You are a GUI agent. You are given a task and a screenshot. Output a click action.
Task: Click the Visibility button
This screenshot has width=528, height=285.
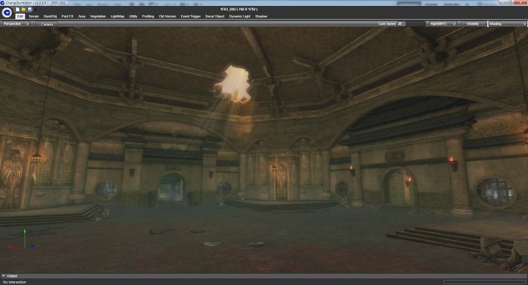(473, 24)
